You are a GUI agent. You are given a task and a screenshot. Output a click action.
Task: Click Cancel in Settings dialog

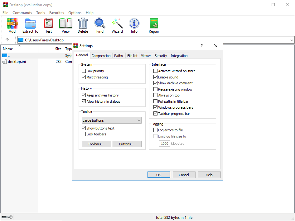[184, 175]
